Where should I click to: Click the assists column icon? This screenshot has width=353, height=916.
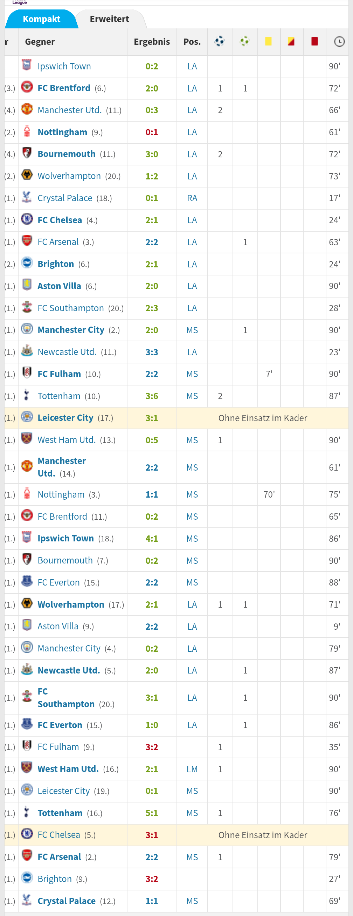pyautogui.click(x=244, y=41)
